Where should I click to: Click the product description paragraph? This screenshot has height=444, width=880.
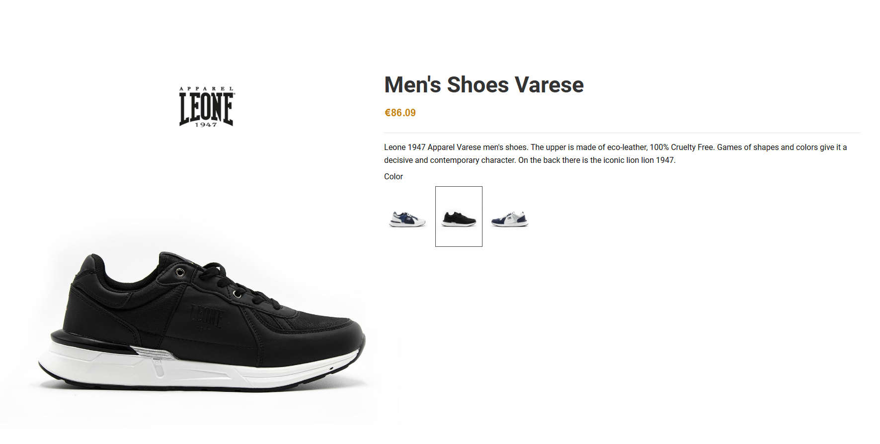(x=615, y=153)
